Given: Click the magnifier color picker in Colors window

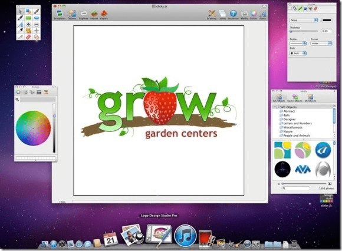Looking at the screenshot, I should pos(17,100).
